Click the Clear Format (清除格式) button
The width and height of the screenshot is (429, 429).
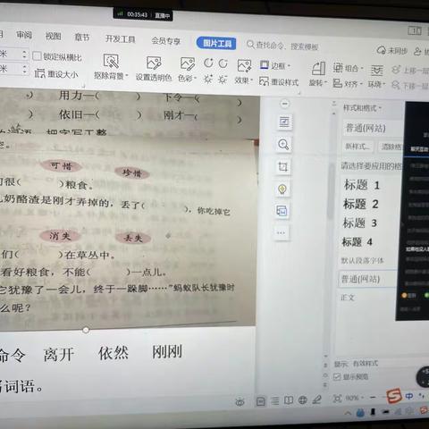point(391,147)
